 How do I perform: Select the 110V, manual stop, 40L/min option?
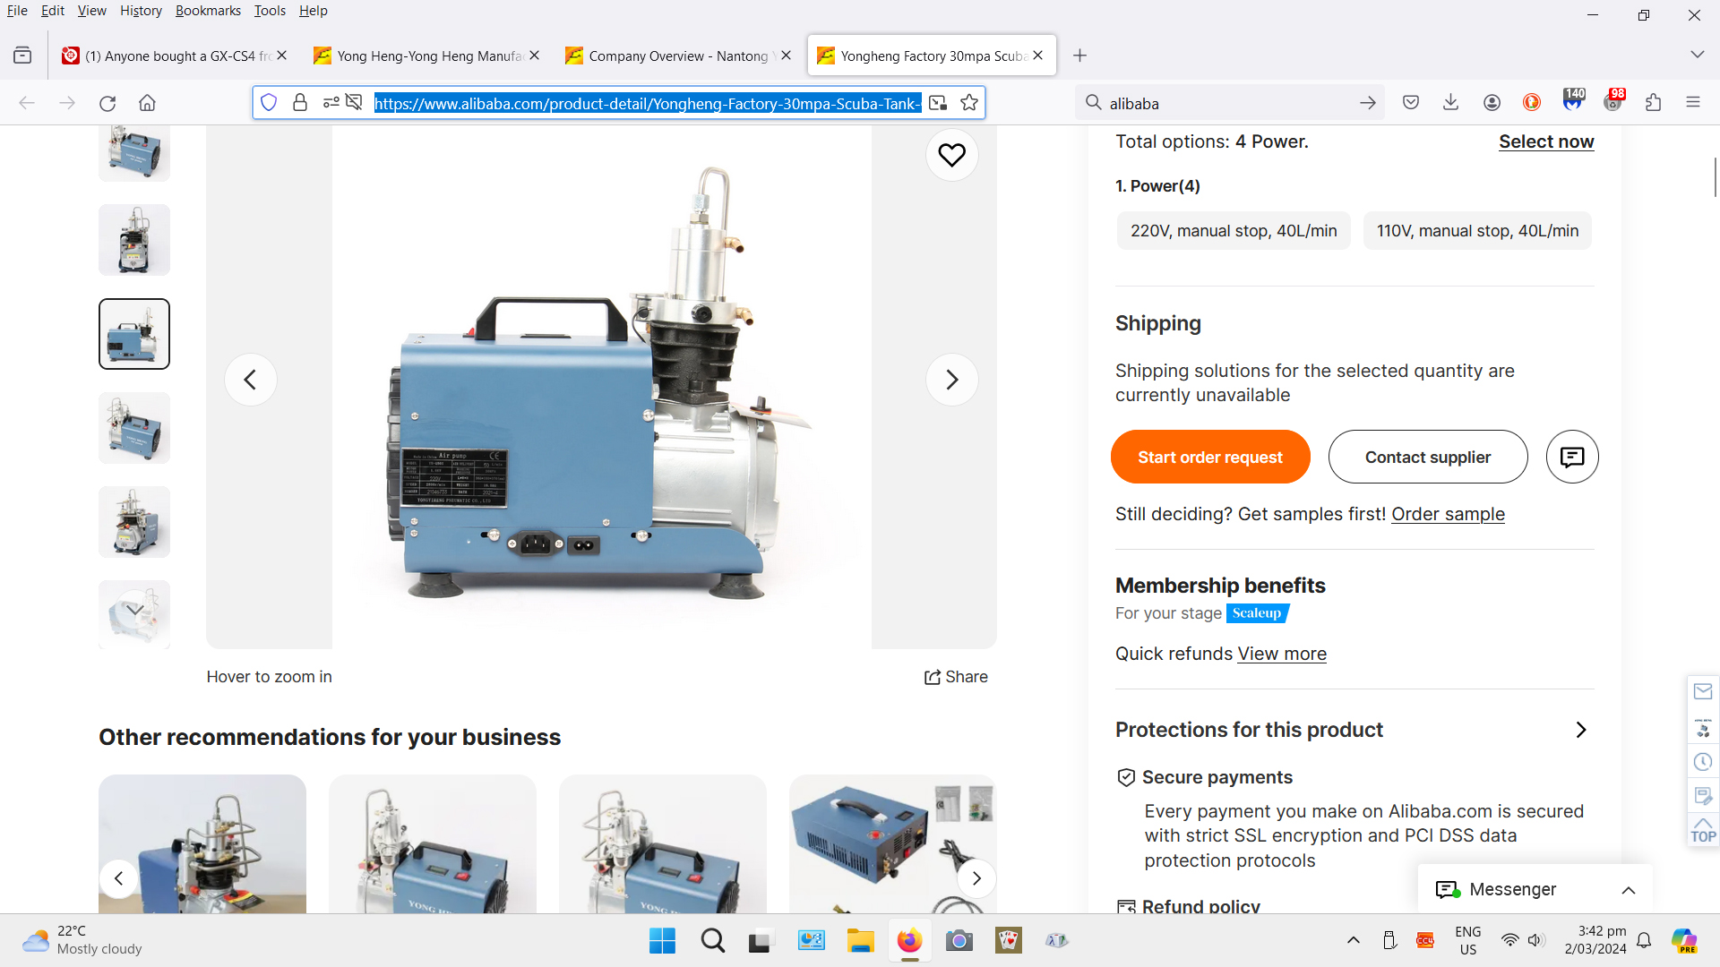tap(1477, 231)
